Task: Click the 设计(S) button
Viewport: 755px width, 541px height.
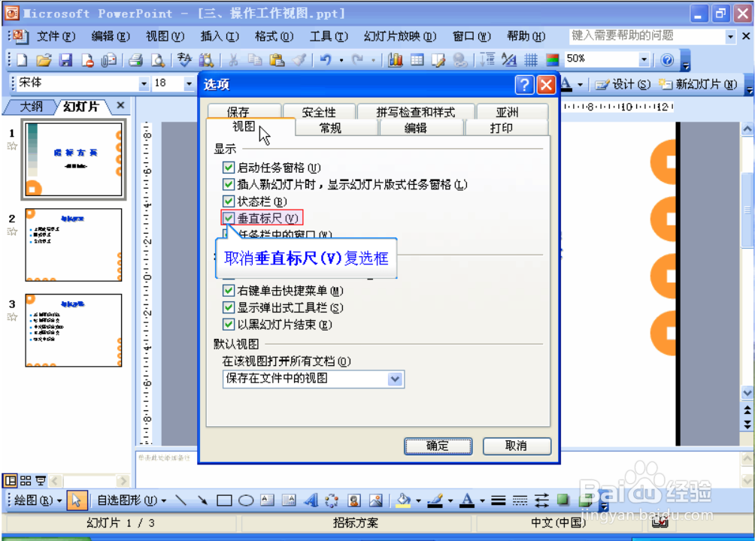Action: (x=623, y=85)
